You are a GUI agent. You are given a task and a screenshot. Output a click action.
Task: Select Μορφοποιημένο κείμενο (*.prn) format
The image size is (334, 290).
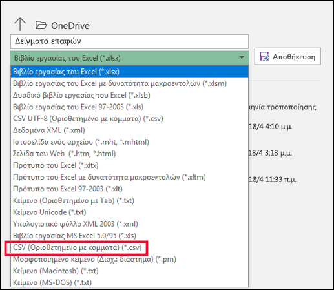tap(129, 259)
